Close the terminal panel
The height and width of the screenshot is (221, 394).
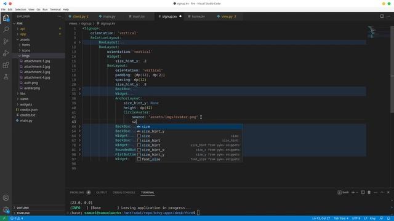[388, 192]
